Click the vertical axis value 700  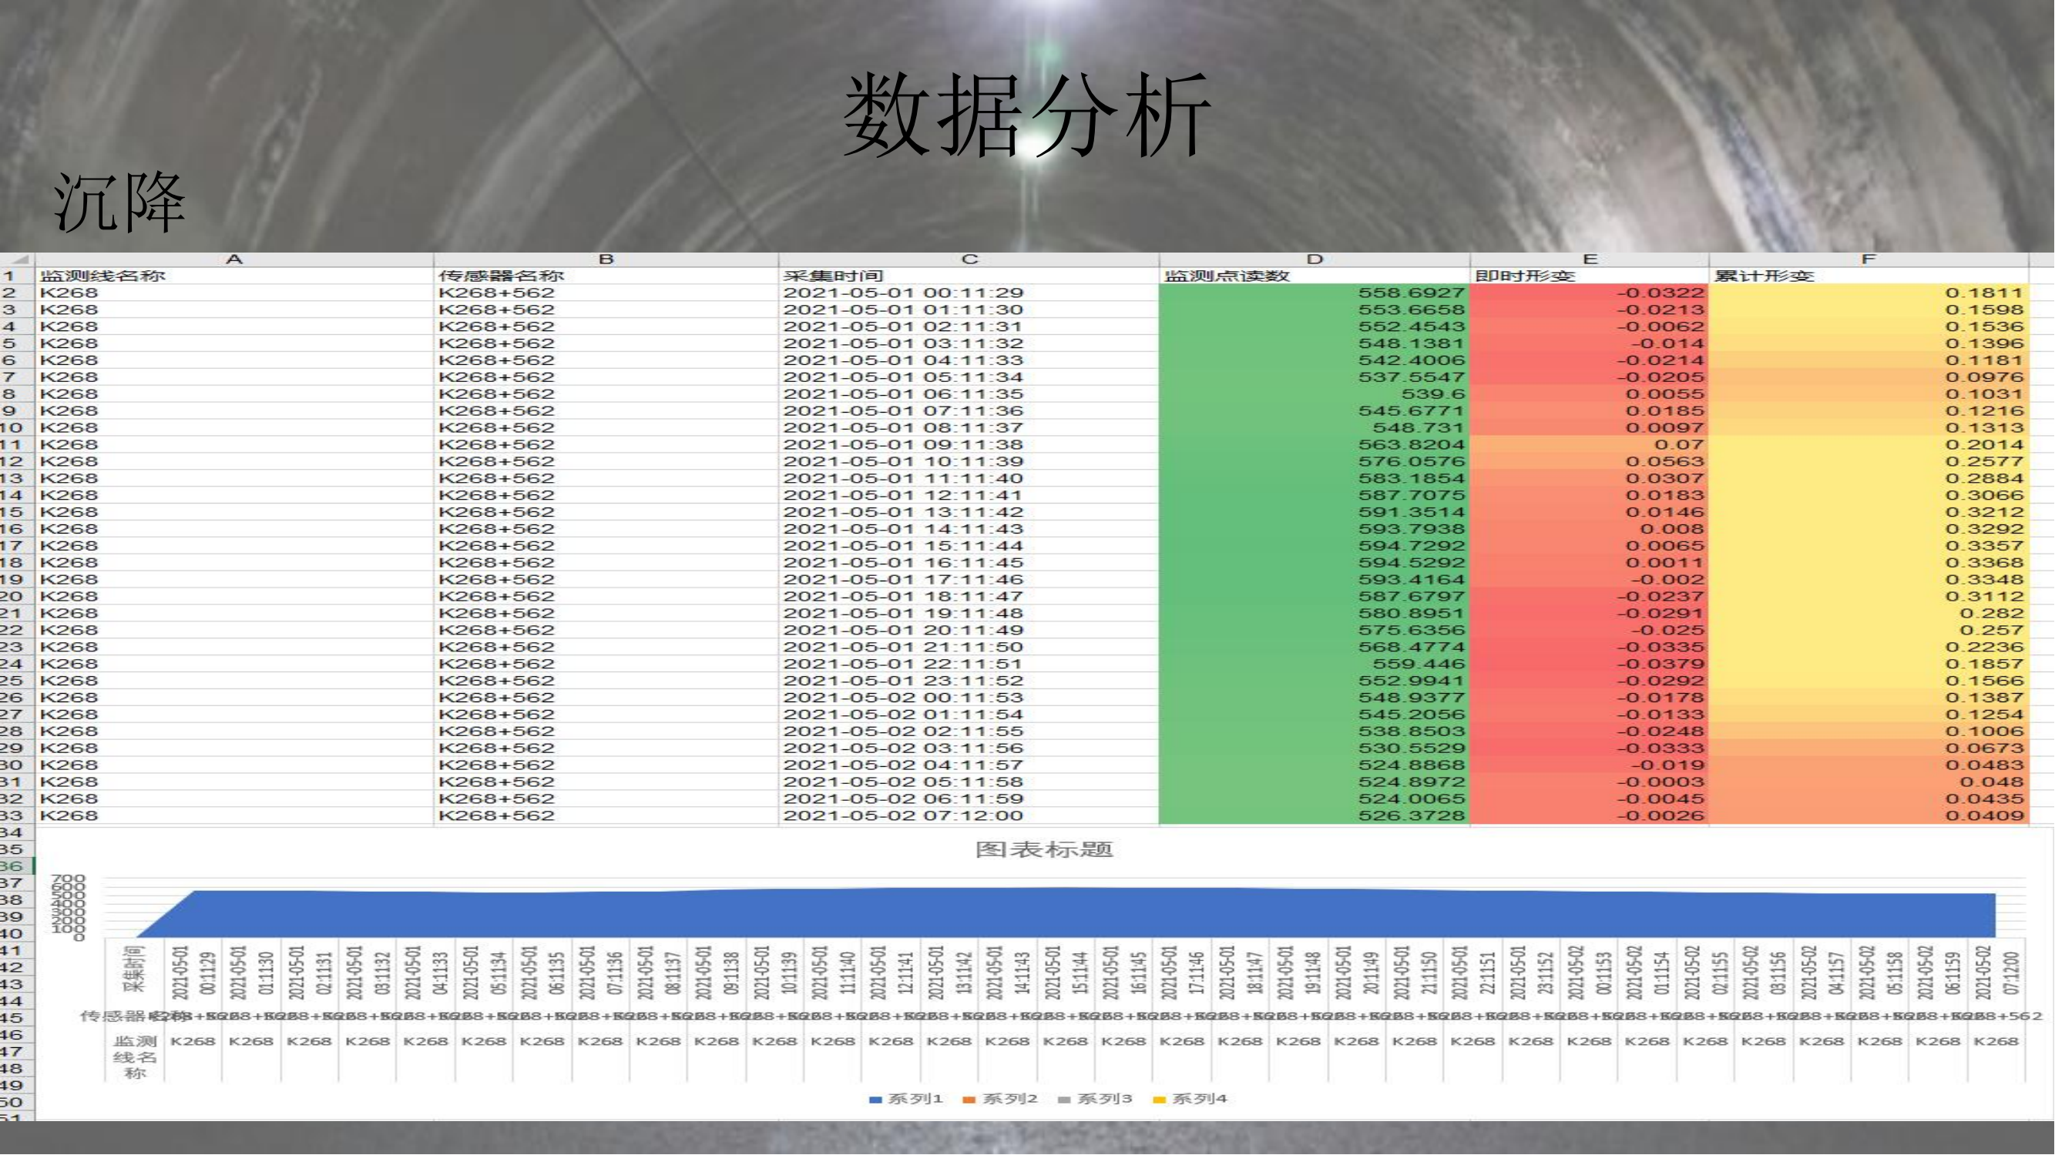tap(68, 879)
